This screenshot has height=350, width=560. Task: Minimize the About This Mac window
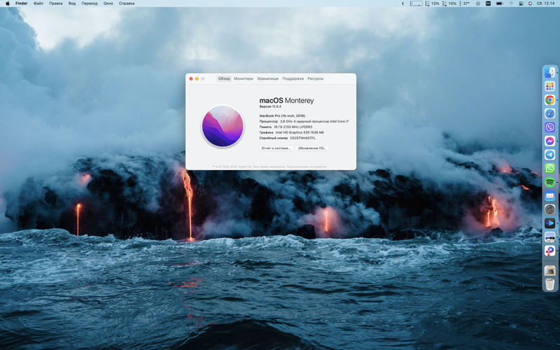click(x=197, y=78)
